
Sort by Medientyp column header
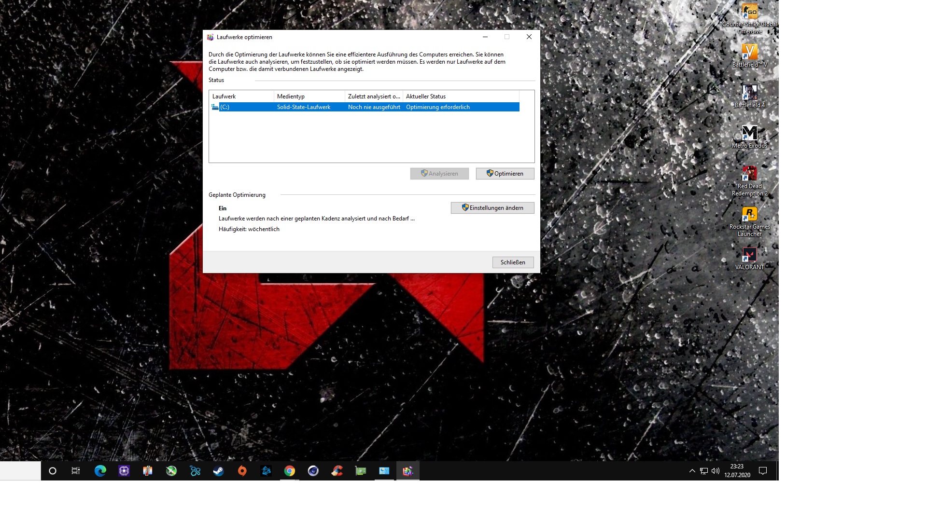click(309, 96)
